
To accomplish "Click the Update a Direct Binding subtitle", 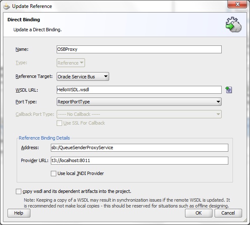I will [37, 30].
